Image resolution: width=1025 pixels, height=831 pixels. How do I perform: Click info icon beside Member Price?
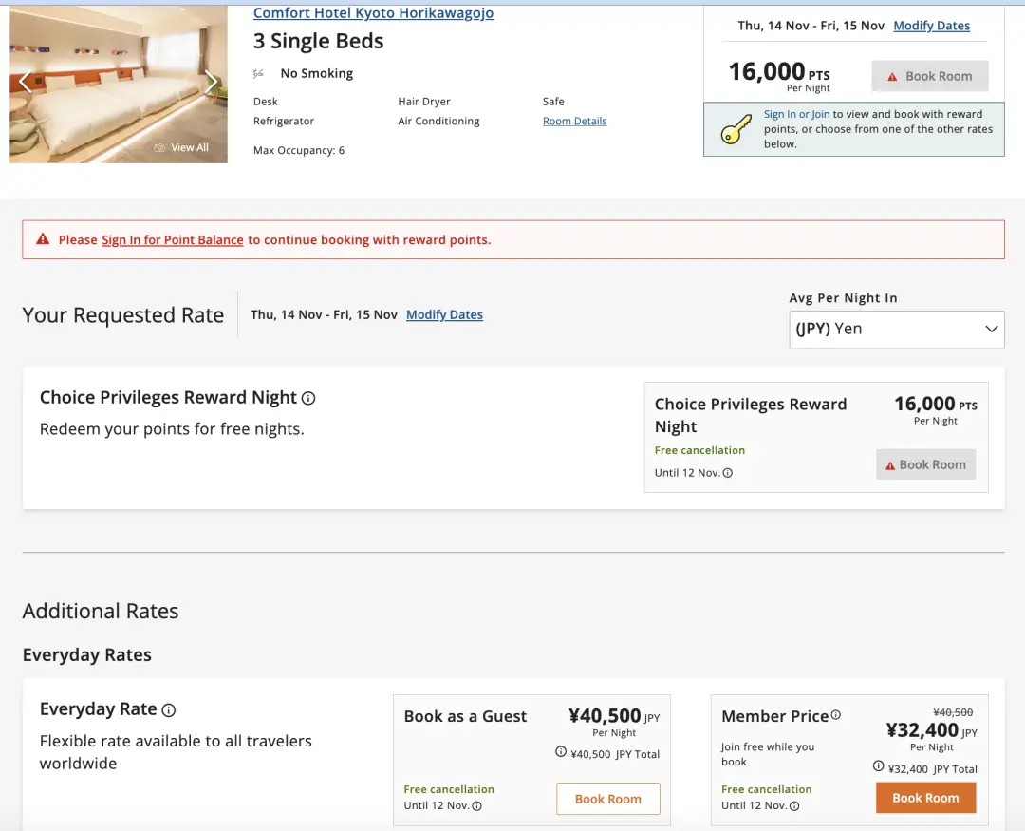point(836,715)
